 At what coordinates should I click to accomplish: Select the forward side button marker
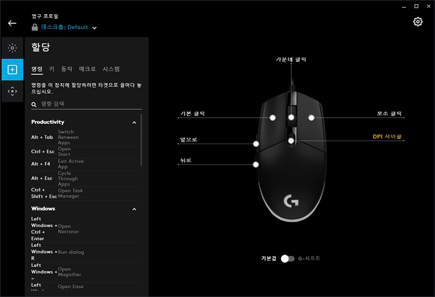point(256,144)
